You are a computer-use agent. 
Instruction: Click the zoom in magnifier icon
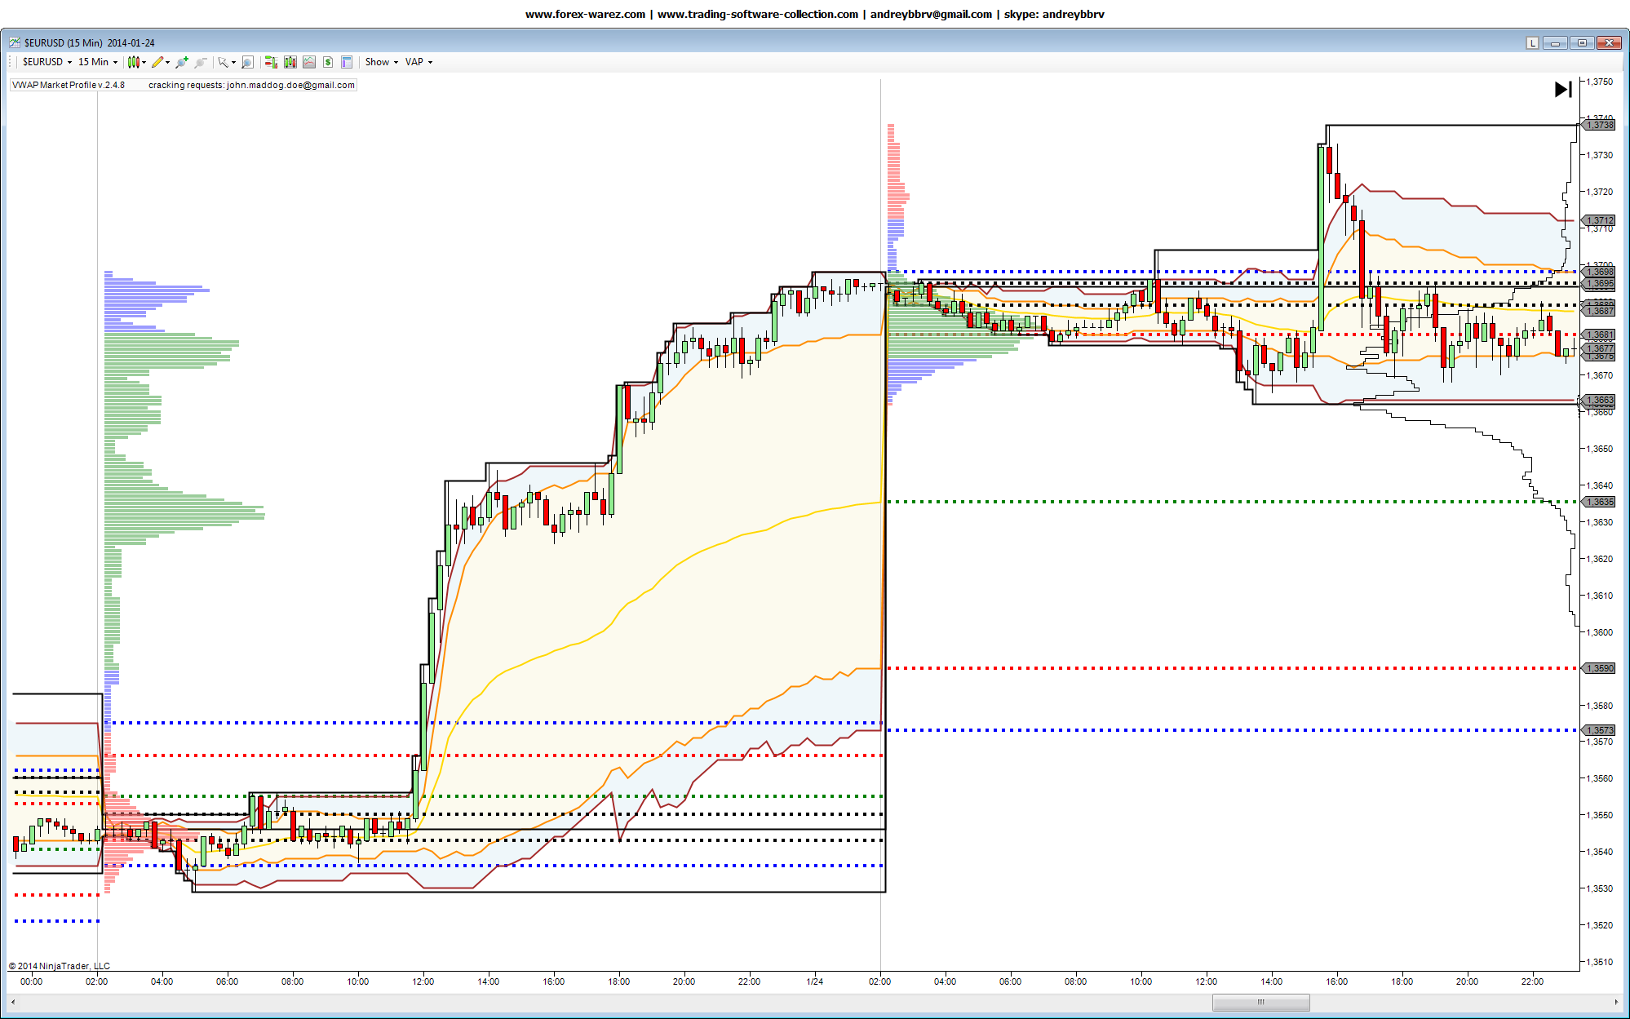[x=181, y=62]
